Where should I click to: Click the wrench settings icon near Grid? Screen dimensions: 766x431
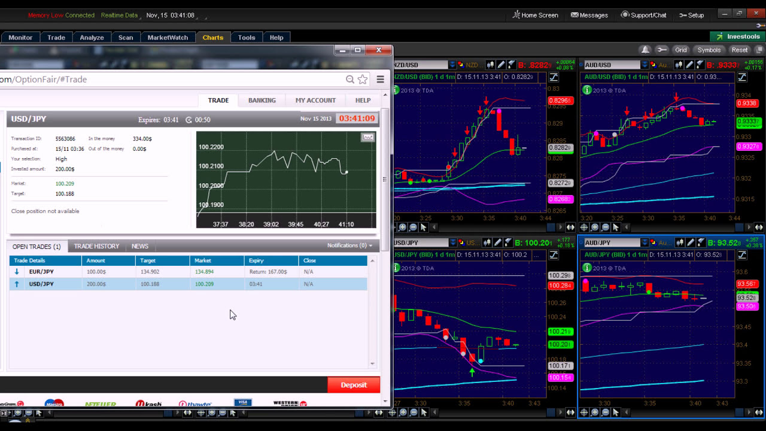pyautogui.click(x=661, y=50)
